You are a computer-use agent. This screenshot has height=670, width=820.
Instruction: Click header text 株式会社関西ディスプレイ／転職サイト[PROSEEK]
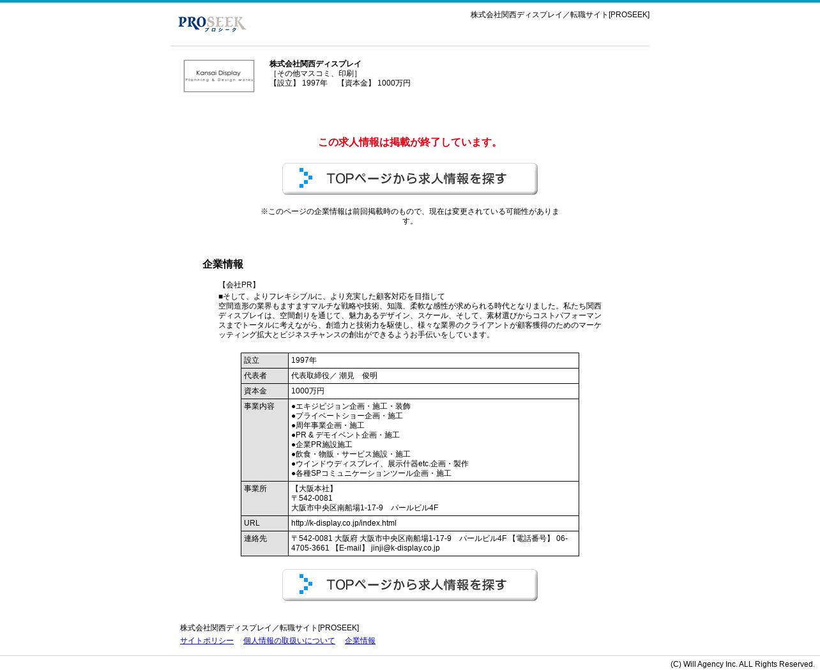(560, 15)
